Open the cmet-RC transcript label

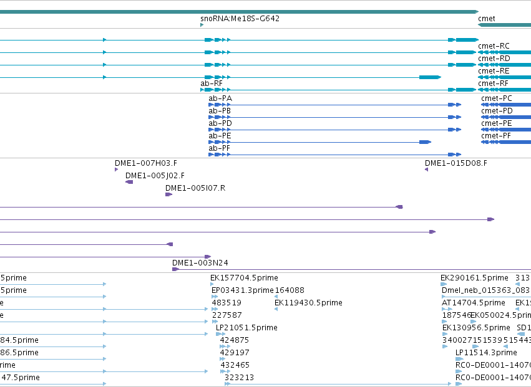tap(494, 46)
